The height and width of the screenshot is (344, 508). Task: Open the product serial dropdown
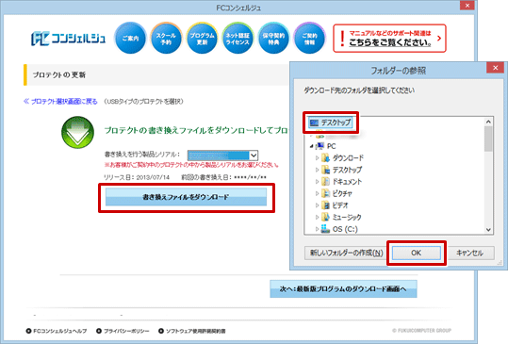click(x=222, y=156)
